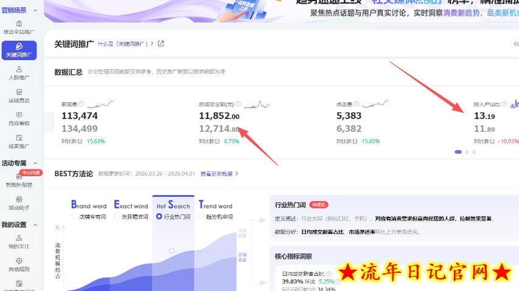Click the 核心指标洞察 heading
This screenshot has height=291, width=519.
(x=293, y=256)
